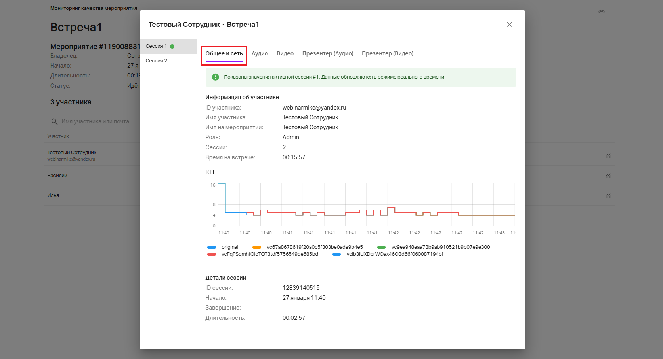Select Сессия 1 in the sidebar

tap(157, 46)
